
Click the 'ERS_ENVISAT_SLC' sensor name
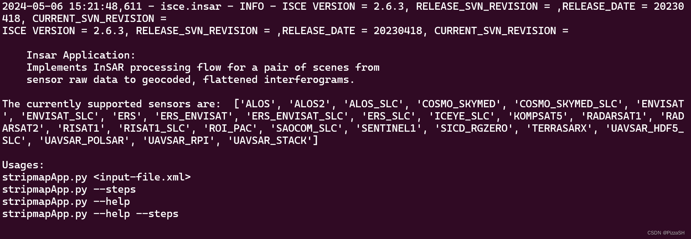297,116
